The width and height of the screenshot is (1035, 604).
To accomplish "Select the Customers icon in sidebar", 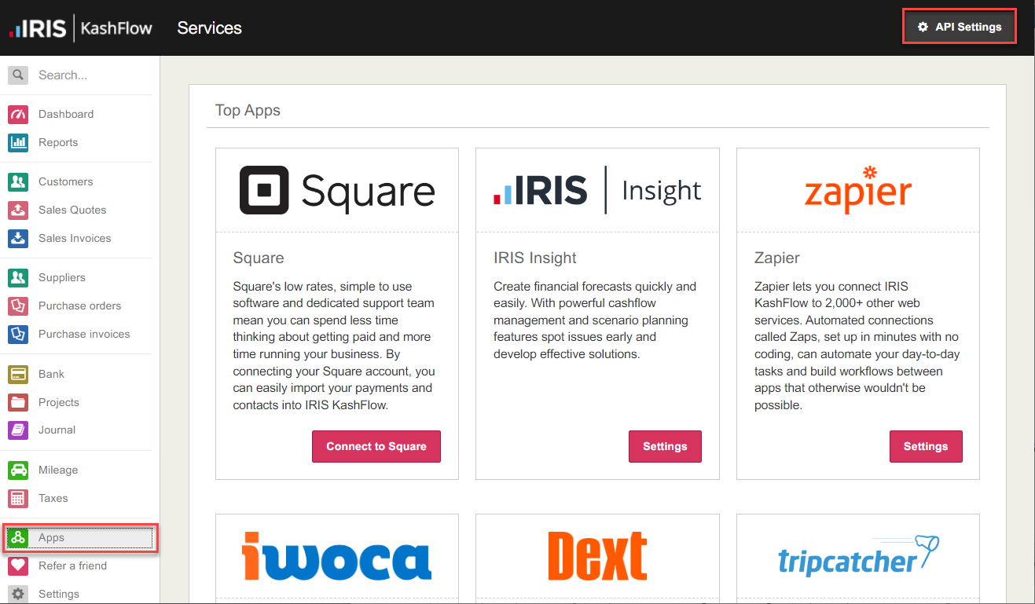I will [18, 181].
